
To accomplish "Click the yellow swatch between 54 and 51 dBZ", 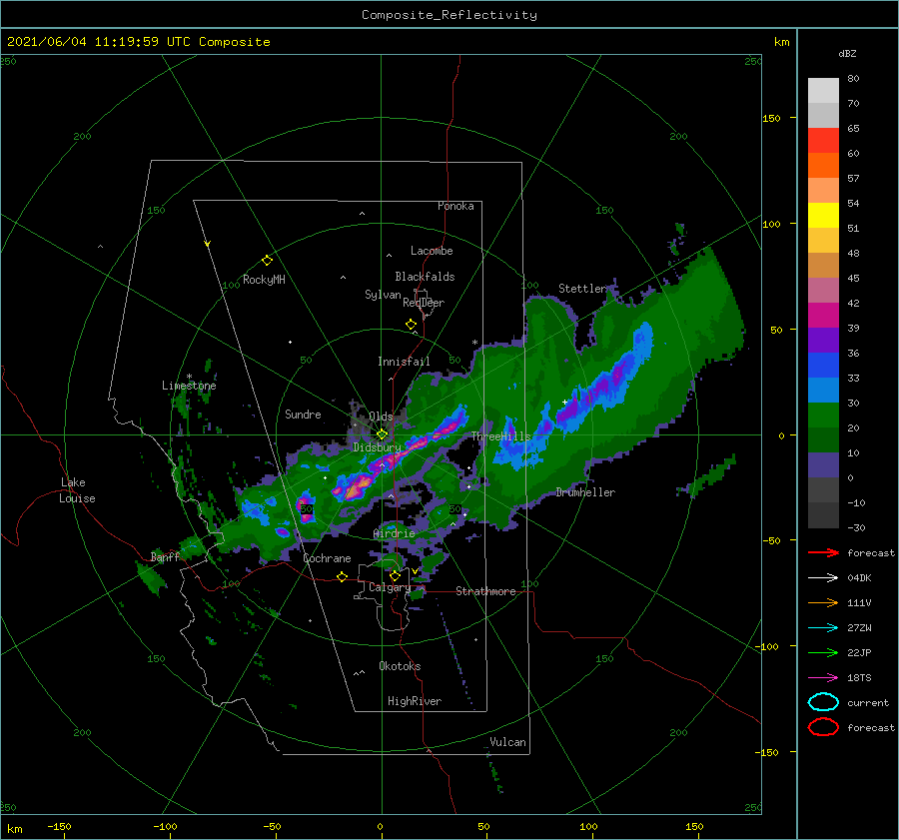I will tap(823, 216).
